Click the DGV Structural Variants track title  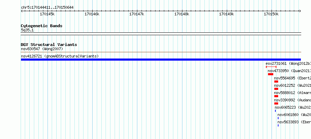click(x=49, y=45)
